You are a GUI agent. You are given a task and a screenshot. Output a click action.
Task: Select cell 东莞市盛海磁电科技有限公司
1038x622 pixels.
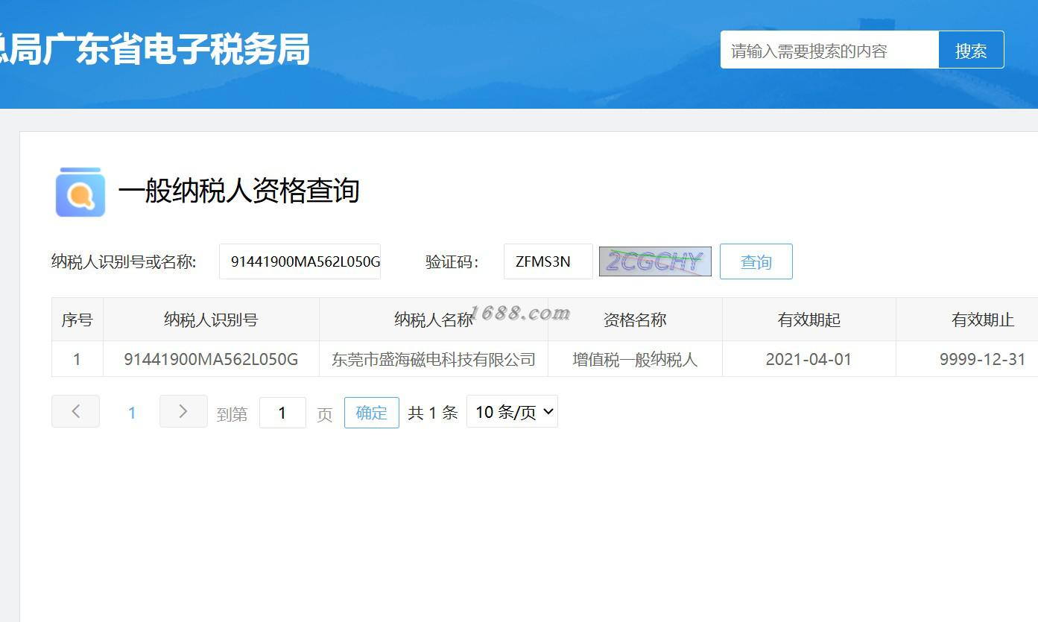pos(434,359)
